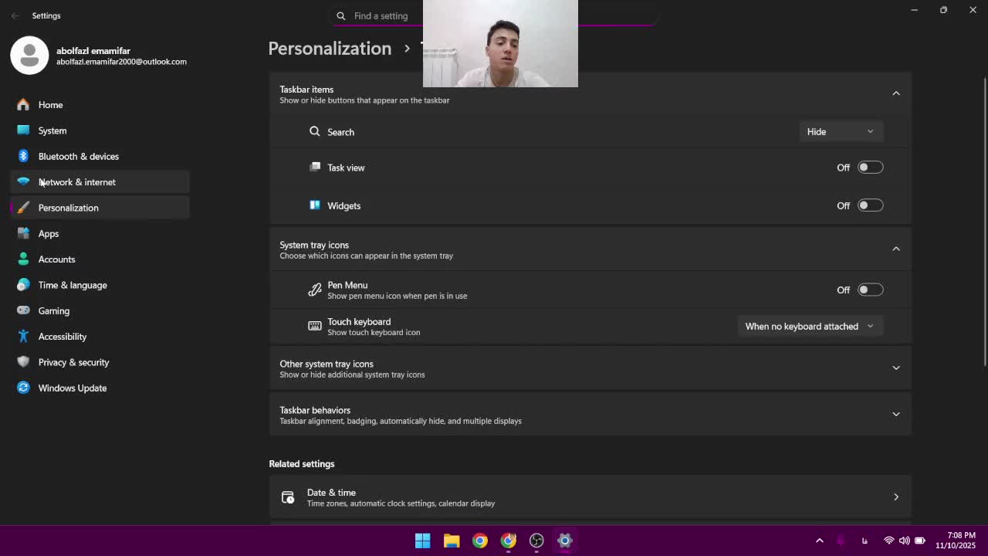The image size is (988, 556).
Task: Go to System settings page
Action: [x=52, y=131]
